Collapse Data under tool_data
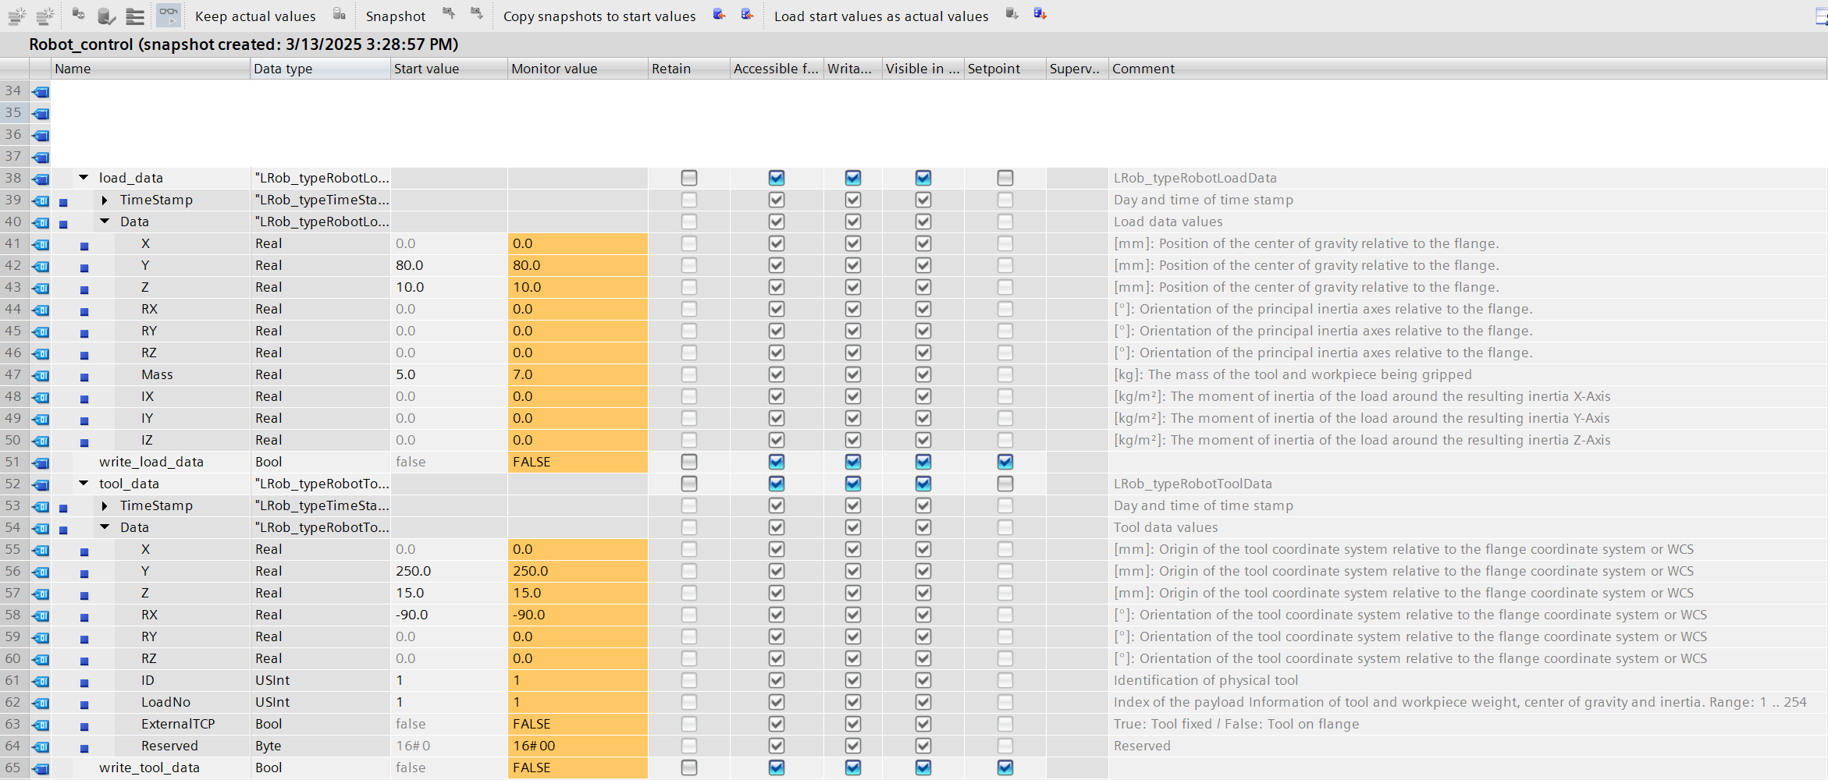The width and height of the screenshot is (1828, 780). pyautogui.click(x=105, y=527)
